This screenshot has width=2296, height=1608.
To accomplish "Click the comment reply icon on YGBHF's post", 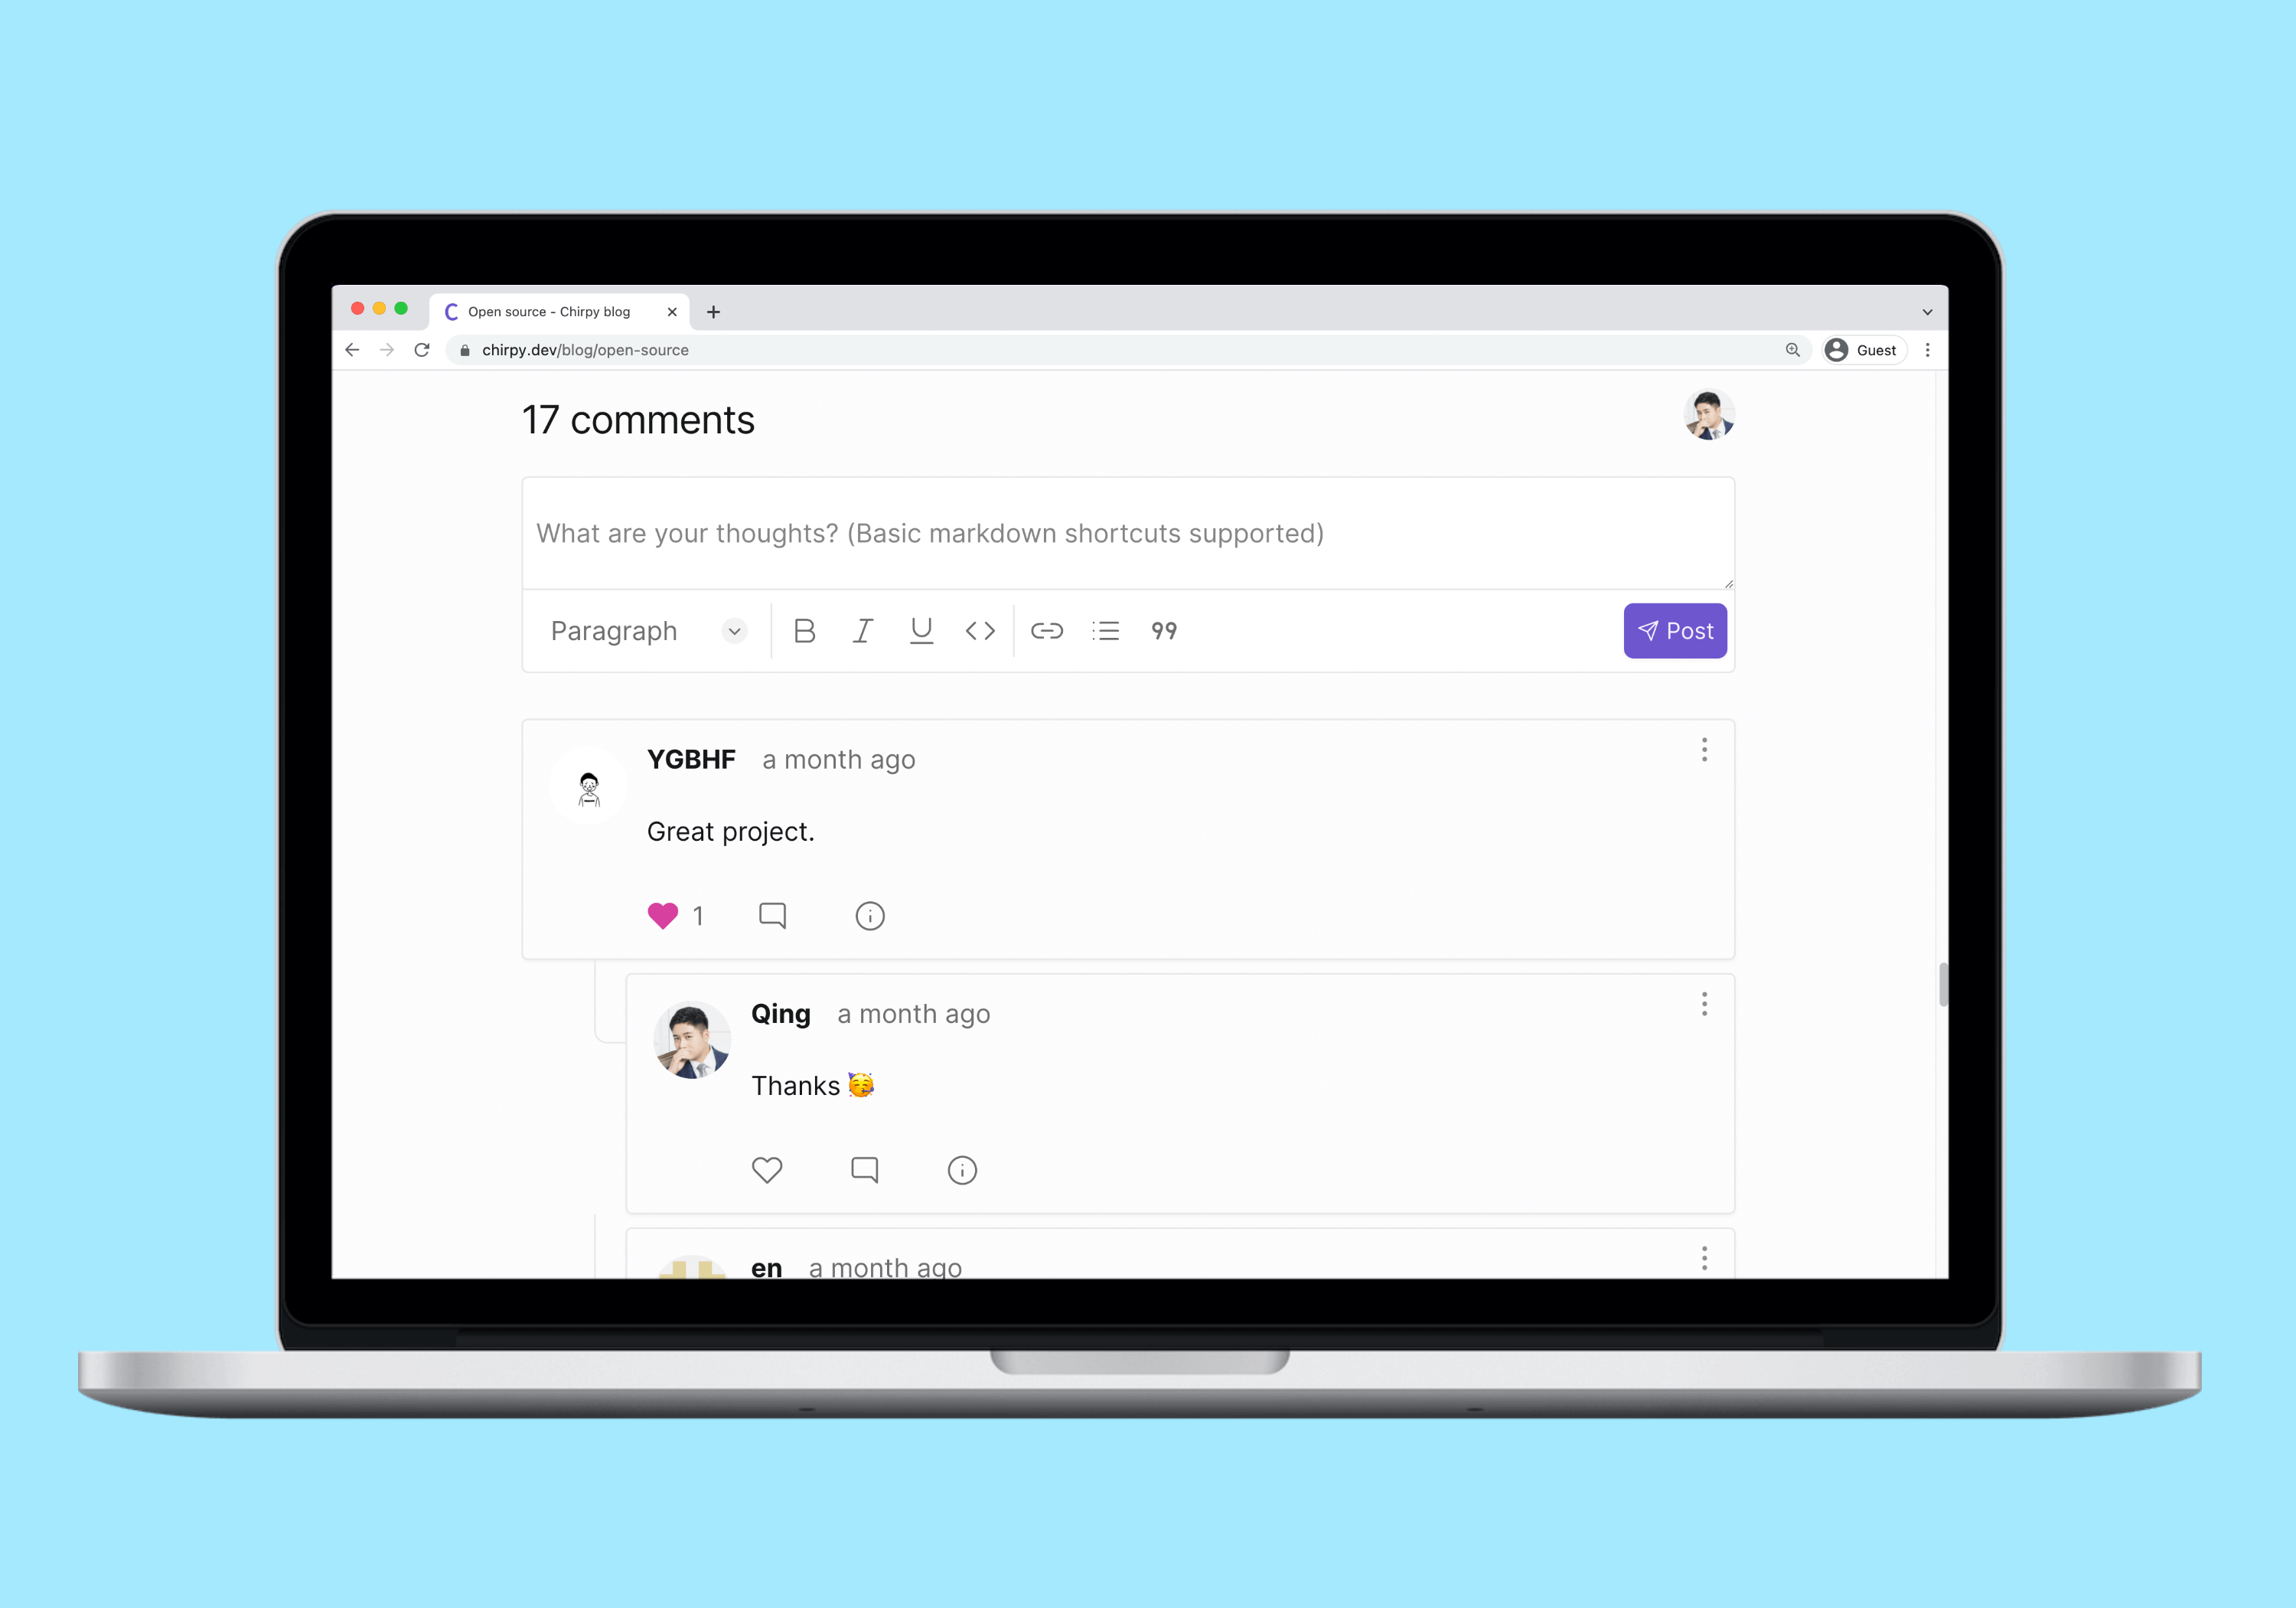I will [771, 915].
